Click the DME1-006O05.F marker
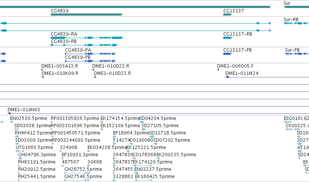 point(218,70)
